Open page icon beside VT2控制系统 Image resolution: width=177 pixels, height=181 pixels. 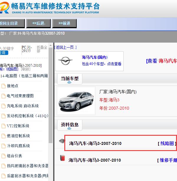click(x=3, y=126)
